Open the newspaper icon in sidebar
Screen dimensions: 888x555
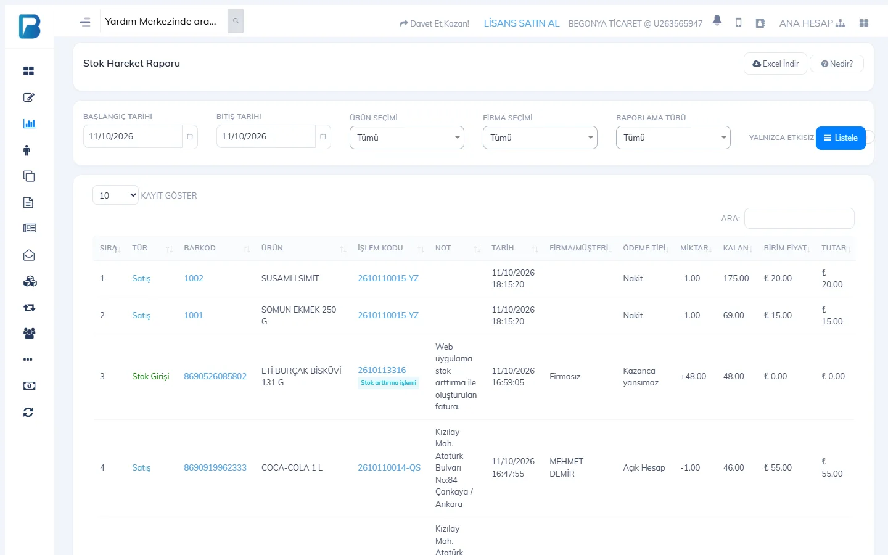tap(30, 228)
